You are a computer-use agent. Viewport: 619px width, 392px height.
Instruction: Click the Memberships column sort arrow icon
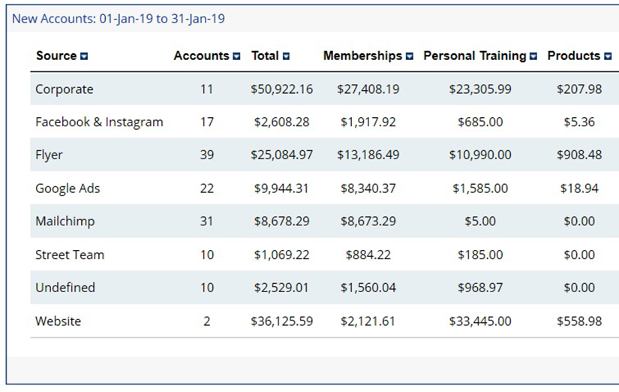tap(410, 56)
